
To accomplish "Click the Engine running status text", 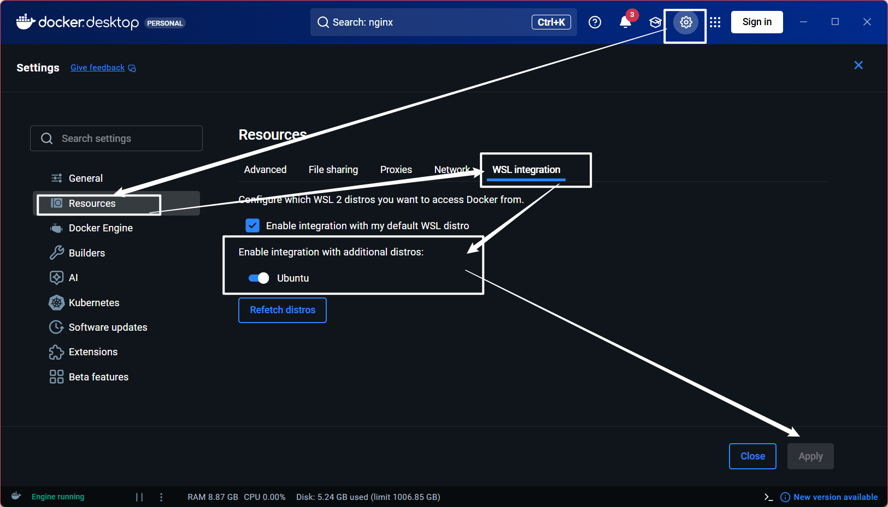I will pos(58,497).
